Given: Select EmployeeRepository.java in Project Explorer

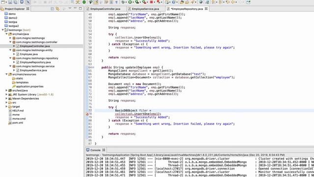Looking at the screenshot, I should point(35,62).
